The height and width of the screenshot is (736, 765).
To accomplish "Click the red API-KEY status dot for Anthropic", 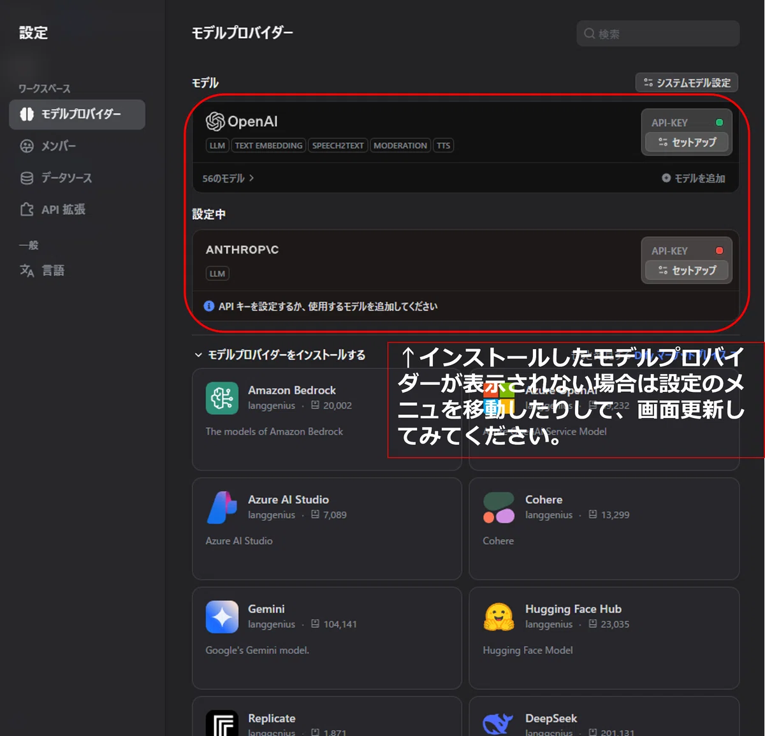I will [x=720, y=250].
